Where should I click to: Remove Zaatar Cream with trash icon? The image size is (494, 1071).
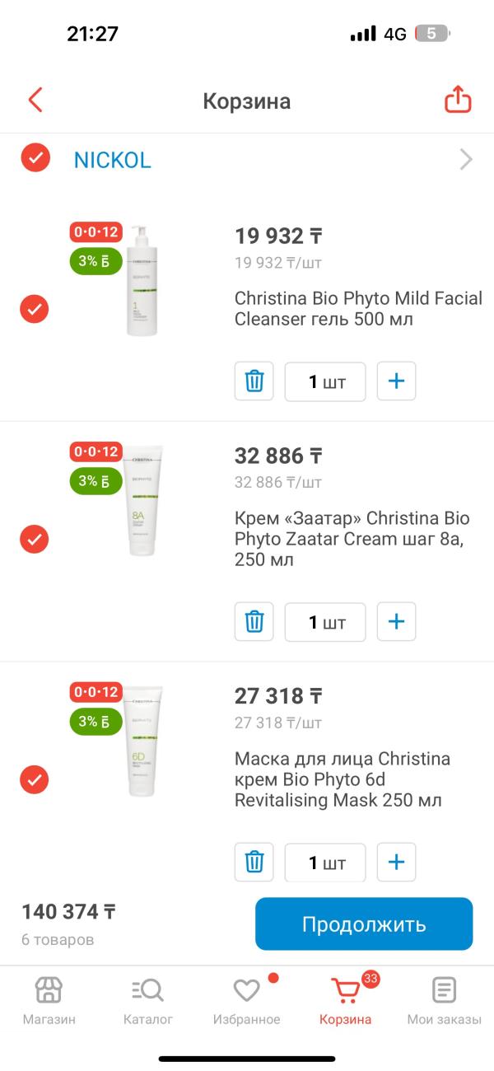(x=254, y=622)
